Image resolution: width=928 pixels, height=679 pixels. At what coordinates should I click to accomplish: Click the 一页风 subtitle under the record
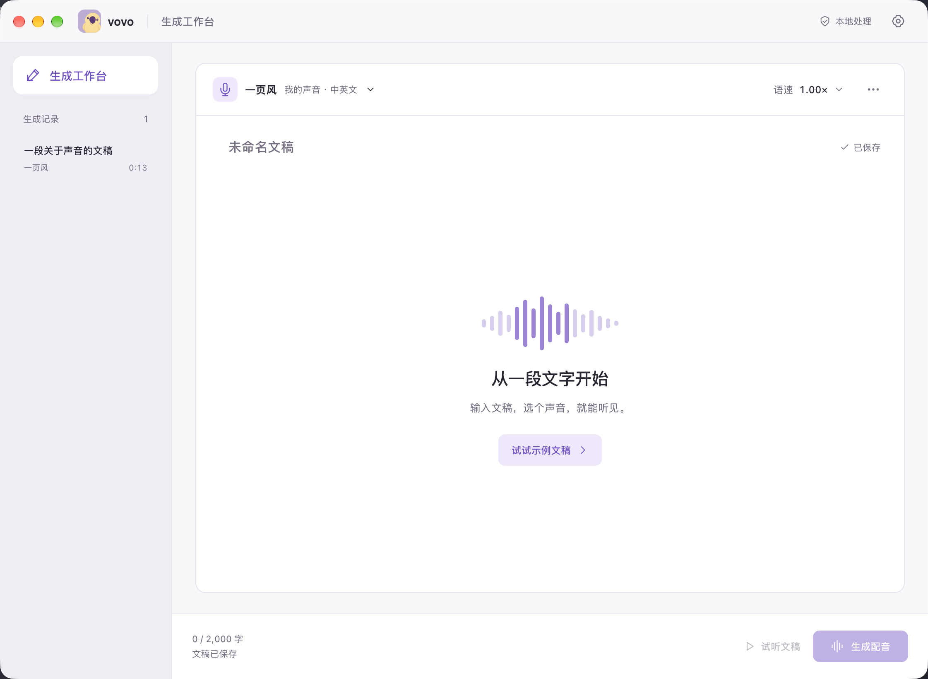36,168
